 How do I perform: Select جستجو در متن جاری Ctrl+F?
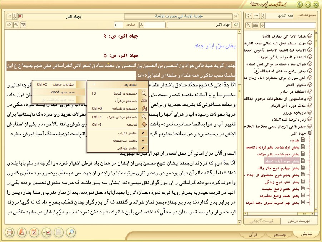(x=118, y=117)
